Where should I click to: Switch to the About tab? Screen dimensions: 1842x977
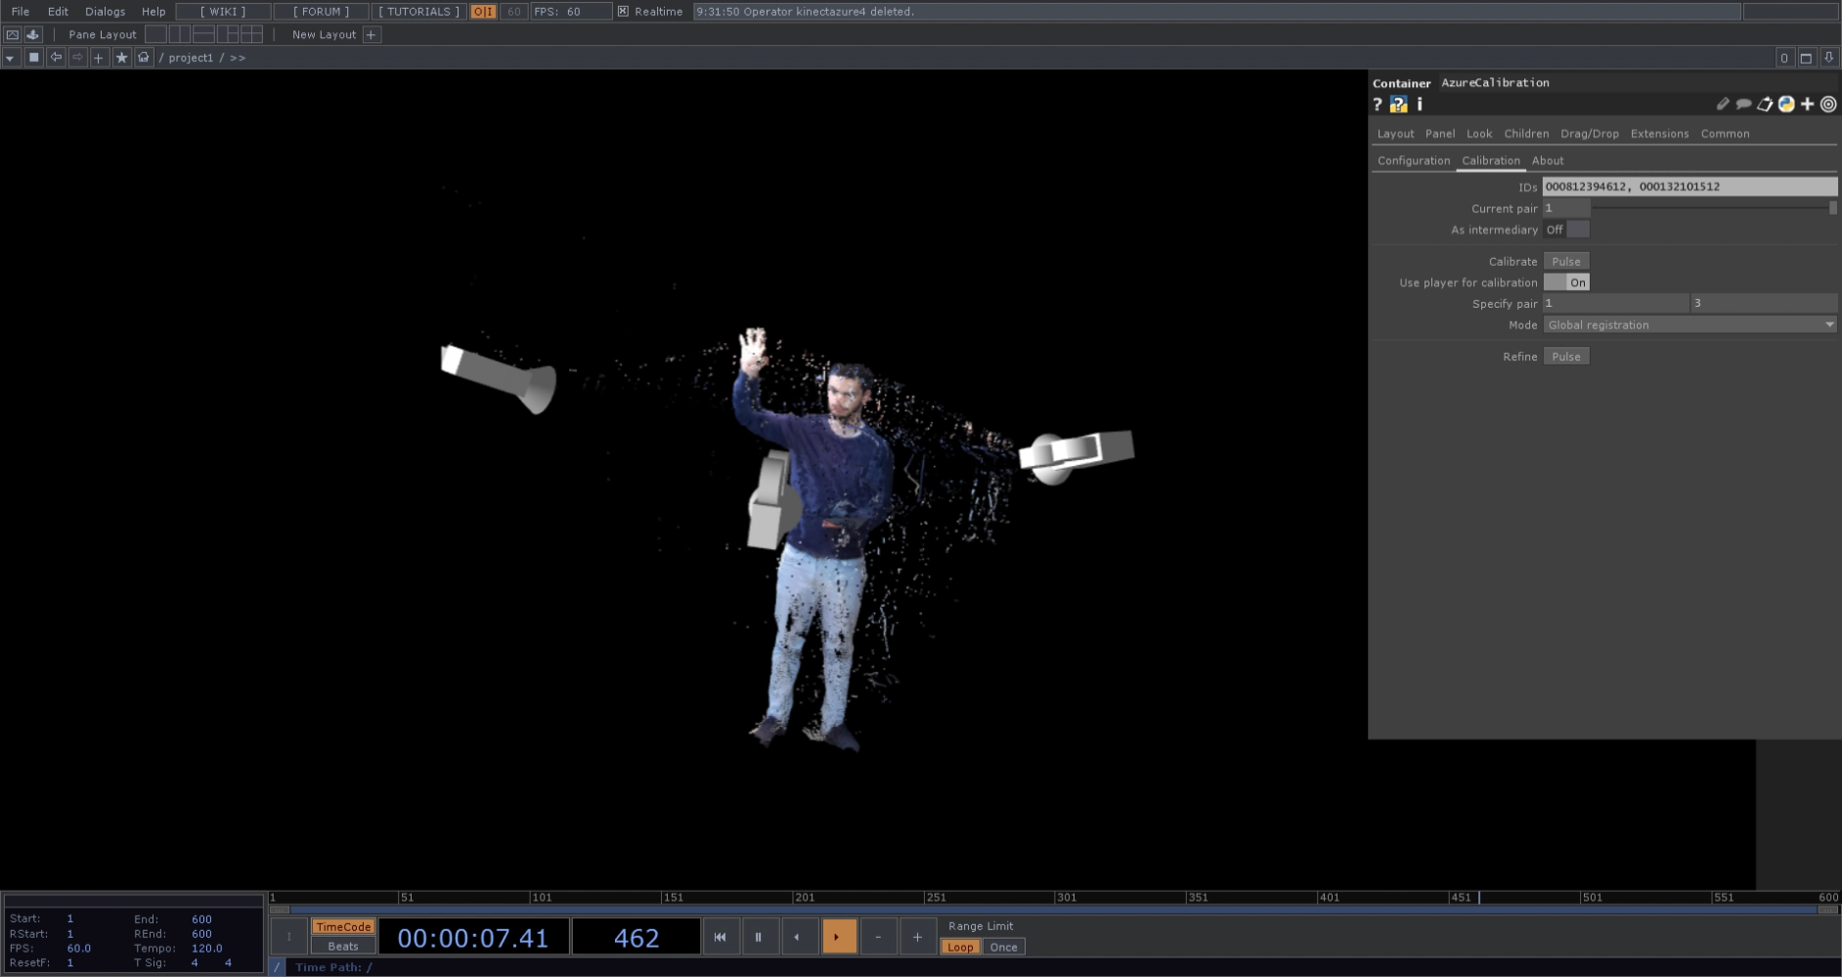click(1548, 160)
